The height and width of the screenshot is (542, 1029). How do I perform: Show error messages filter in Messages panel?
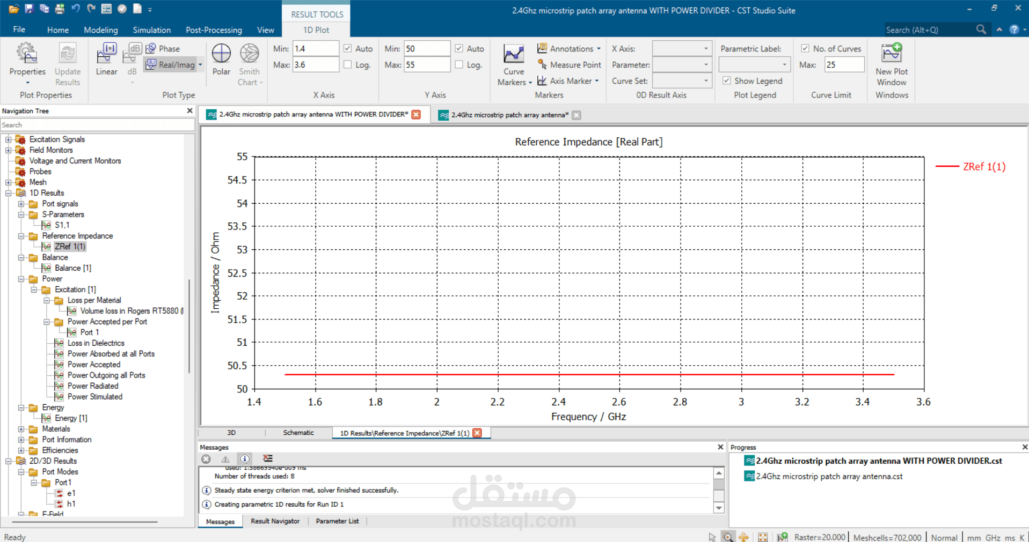[x=206, y=459]
